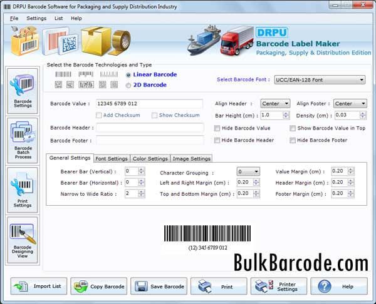This screenshot has width=376, height=304.
Task: Click the packing tape roll banner icon
Action: click(121, 42)
